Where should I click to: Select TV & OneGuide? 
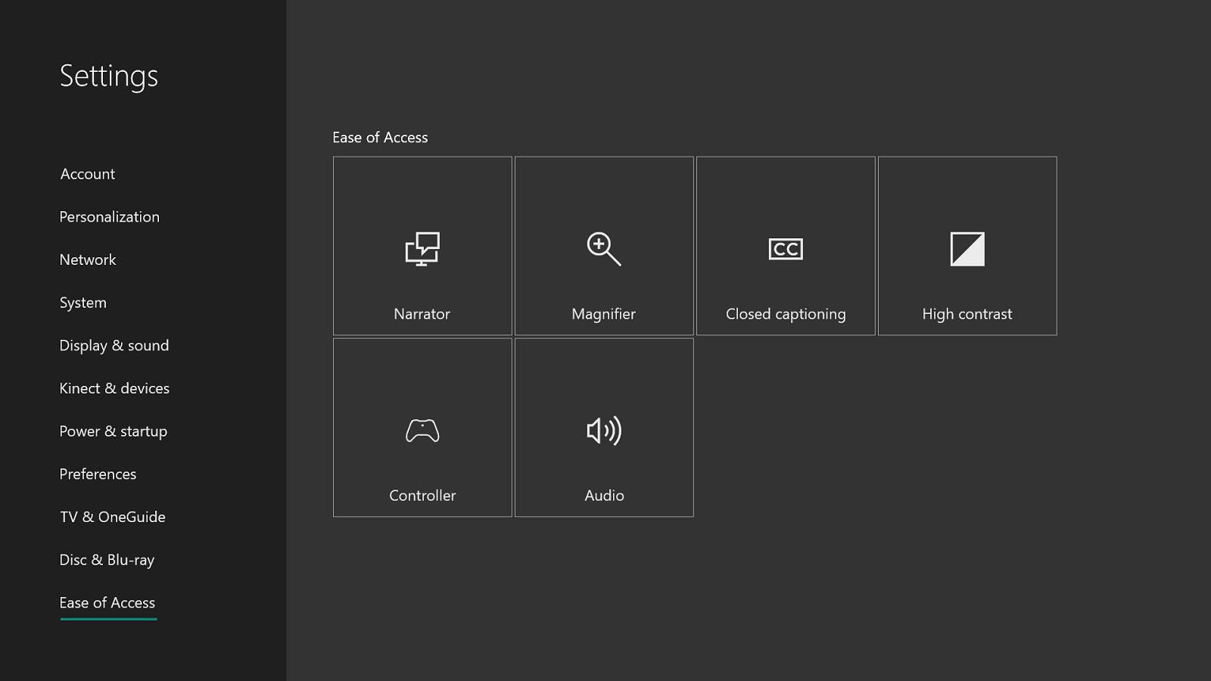112,517
